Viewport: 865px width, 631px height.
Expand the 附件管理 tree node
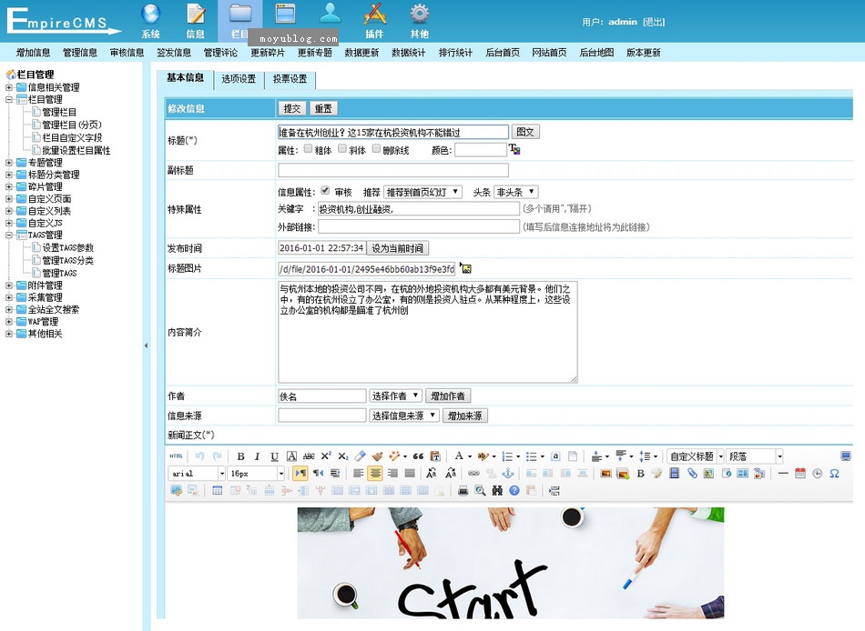(x=9, y=285)
